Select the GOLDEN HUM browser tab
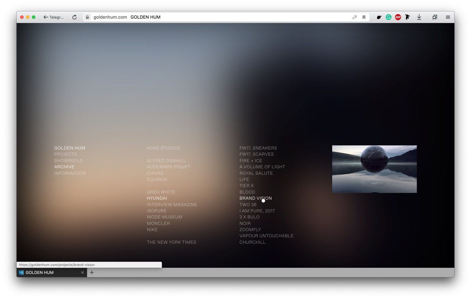The width and height of the screenshot is (471, 299). pos(52,273)
